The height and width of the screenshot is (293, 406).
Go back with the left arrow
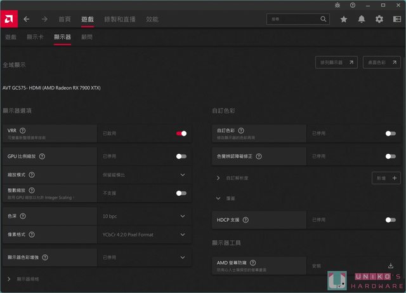[x=27, y=19]
